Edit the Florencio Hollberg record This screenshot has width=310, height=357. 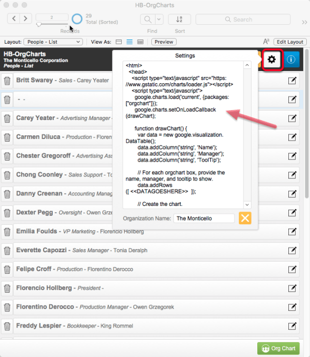point(292,289)
